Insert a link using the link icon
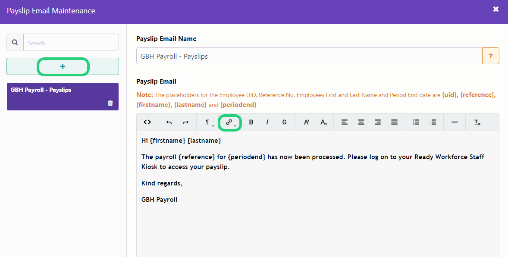This screenshot has width=508, height=257. point(229,122)
